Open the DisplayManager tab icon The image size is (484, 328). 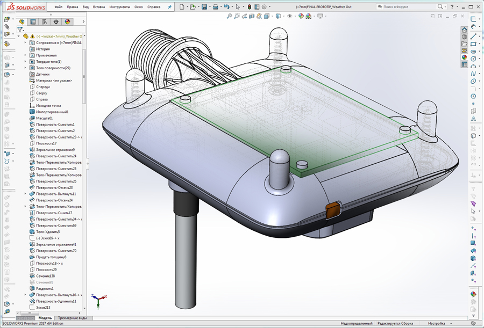pyautogui.click(x=67, y=22)
